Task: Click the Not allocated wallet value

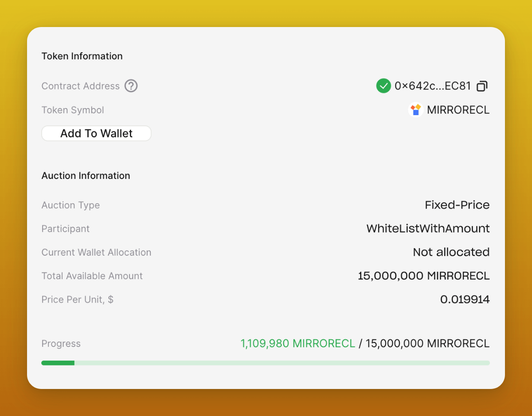Action: [451, 252]
